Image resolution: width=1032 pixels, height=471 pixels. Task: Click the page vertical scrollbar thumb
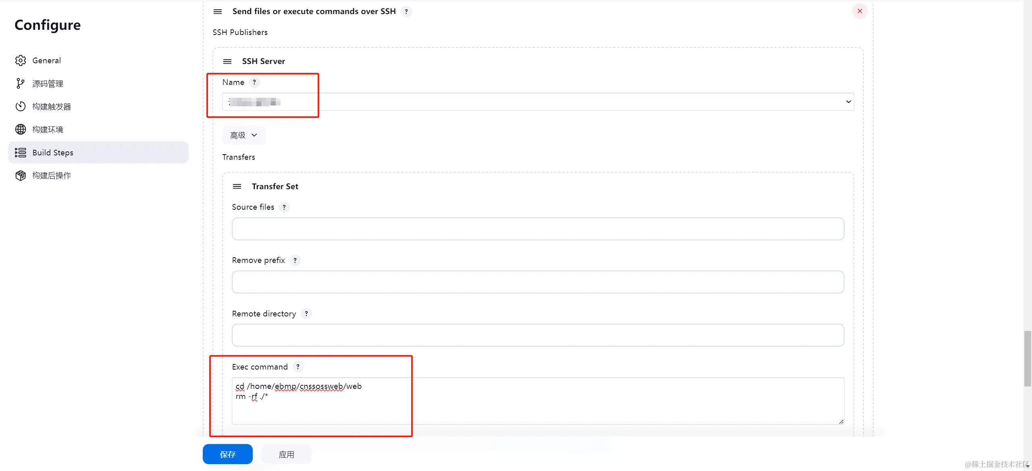pos(1028,358)
